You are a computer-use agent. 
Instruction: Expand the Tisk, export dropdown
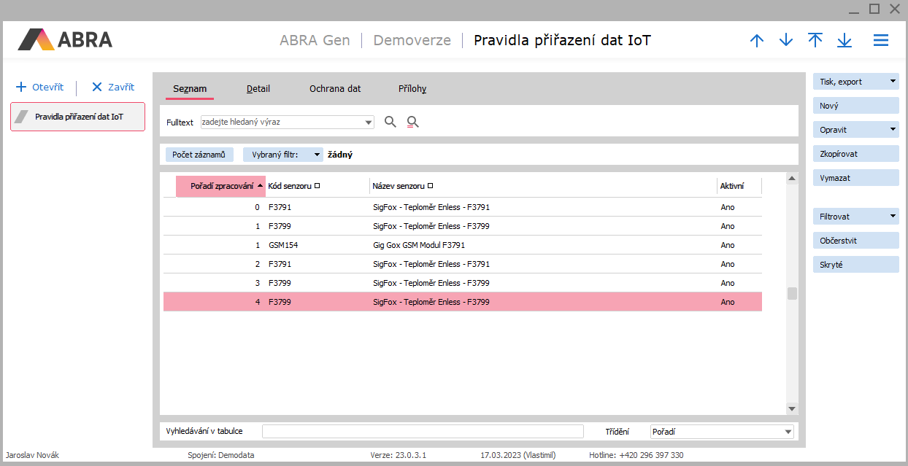point(893,82)
